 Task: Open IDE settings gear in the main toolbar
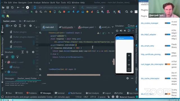pos(131,12)
